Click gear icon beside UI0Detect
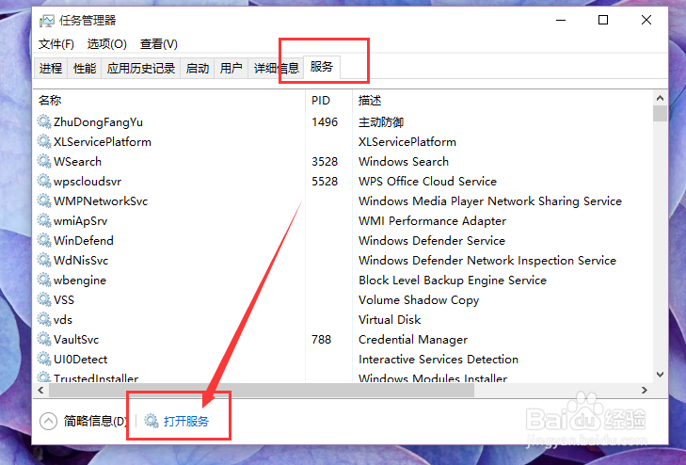 click(43, 359)
